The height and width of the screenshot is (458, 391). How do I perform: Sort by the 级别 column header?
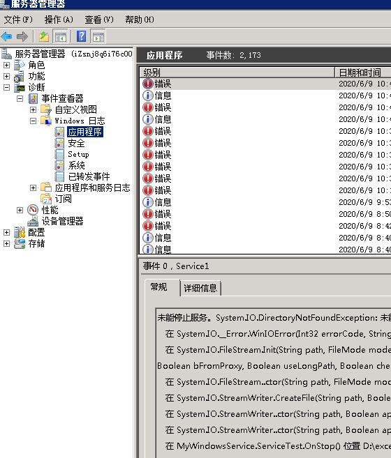coord(237,72)
